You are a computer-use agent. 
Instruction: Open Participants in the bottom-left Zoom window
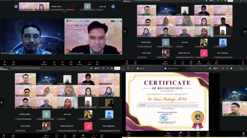pos(46,136)
